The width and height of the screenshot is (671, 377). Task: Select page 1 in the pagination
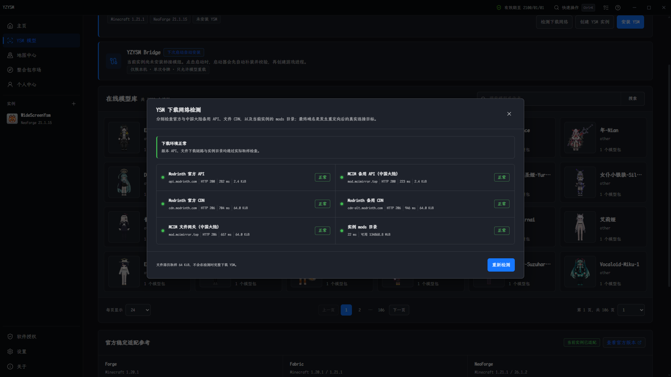pos(346,310)
